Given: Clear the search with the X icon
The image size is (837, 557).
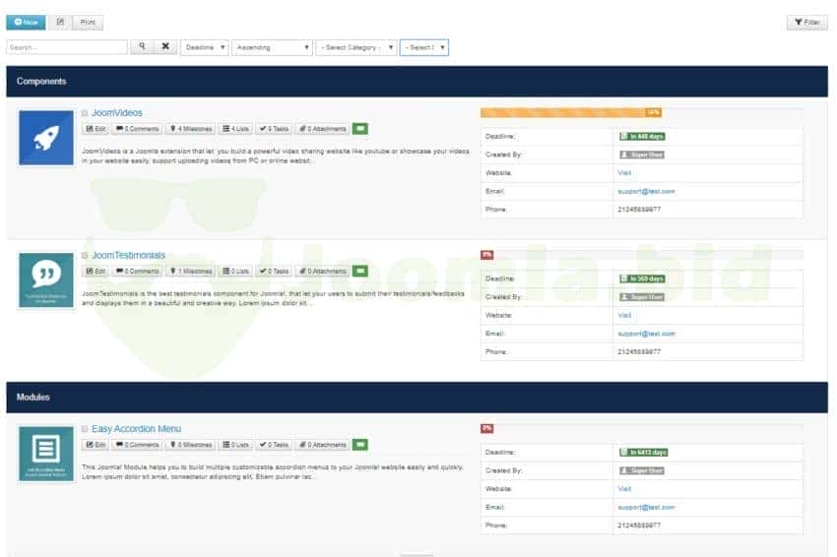Looking at the screenshot, I should point(165,47).
